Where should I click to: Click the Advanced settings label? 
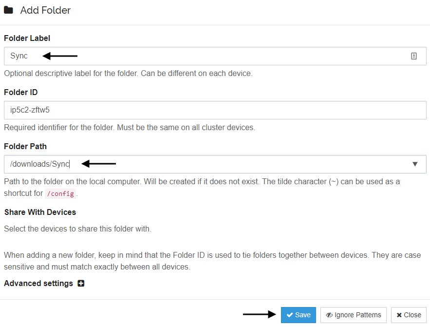tap(38, 283)
